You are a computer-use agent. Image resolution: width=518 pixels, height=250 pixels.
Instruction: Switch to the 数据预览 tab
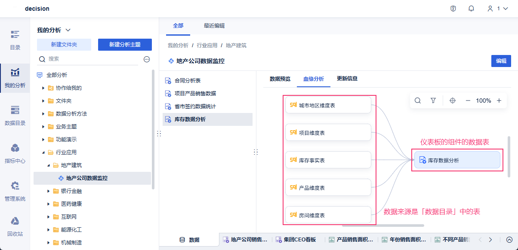280,79
